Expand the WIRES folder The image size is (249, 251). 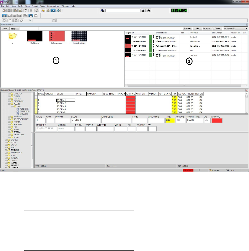point(6,155)
